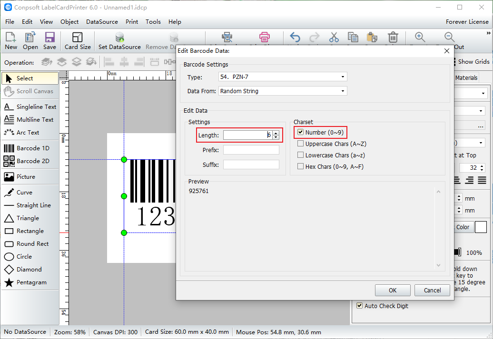
Task: Open the Object menu
Action: click(x=69, y=22)
